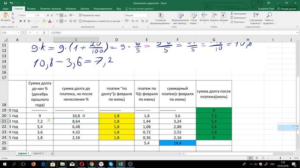The height and width of the screenshot is (168, 300).
Task: Open the font name Calibri dropdown
Action: click(x=35, y=15)
